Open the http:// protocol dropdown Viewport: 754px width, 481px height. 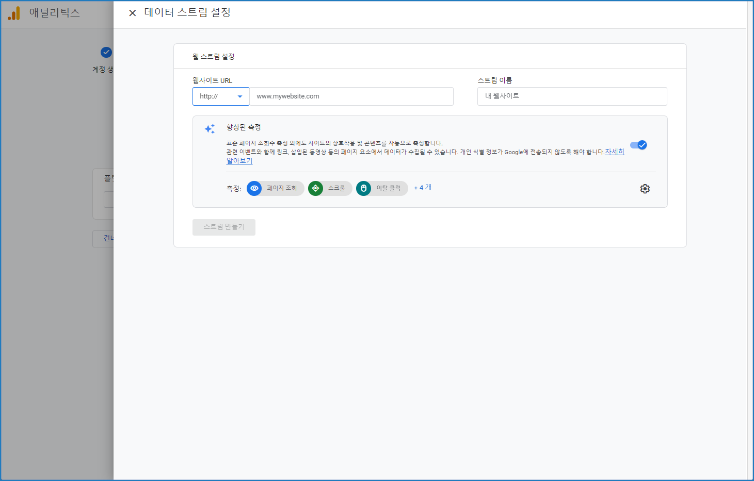coord(220,96)
